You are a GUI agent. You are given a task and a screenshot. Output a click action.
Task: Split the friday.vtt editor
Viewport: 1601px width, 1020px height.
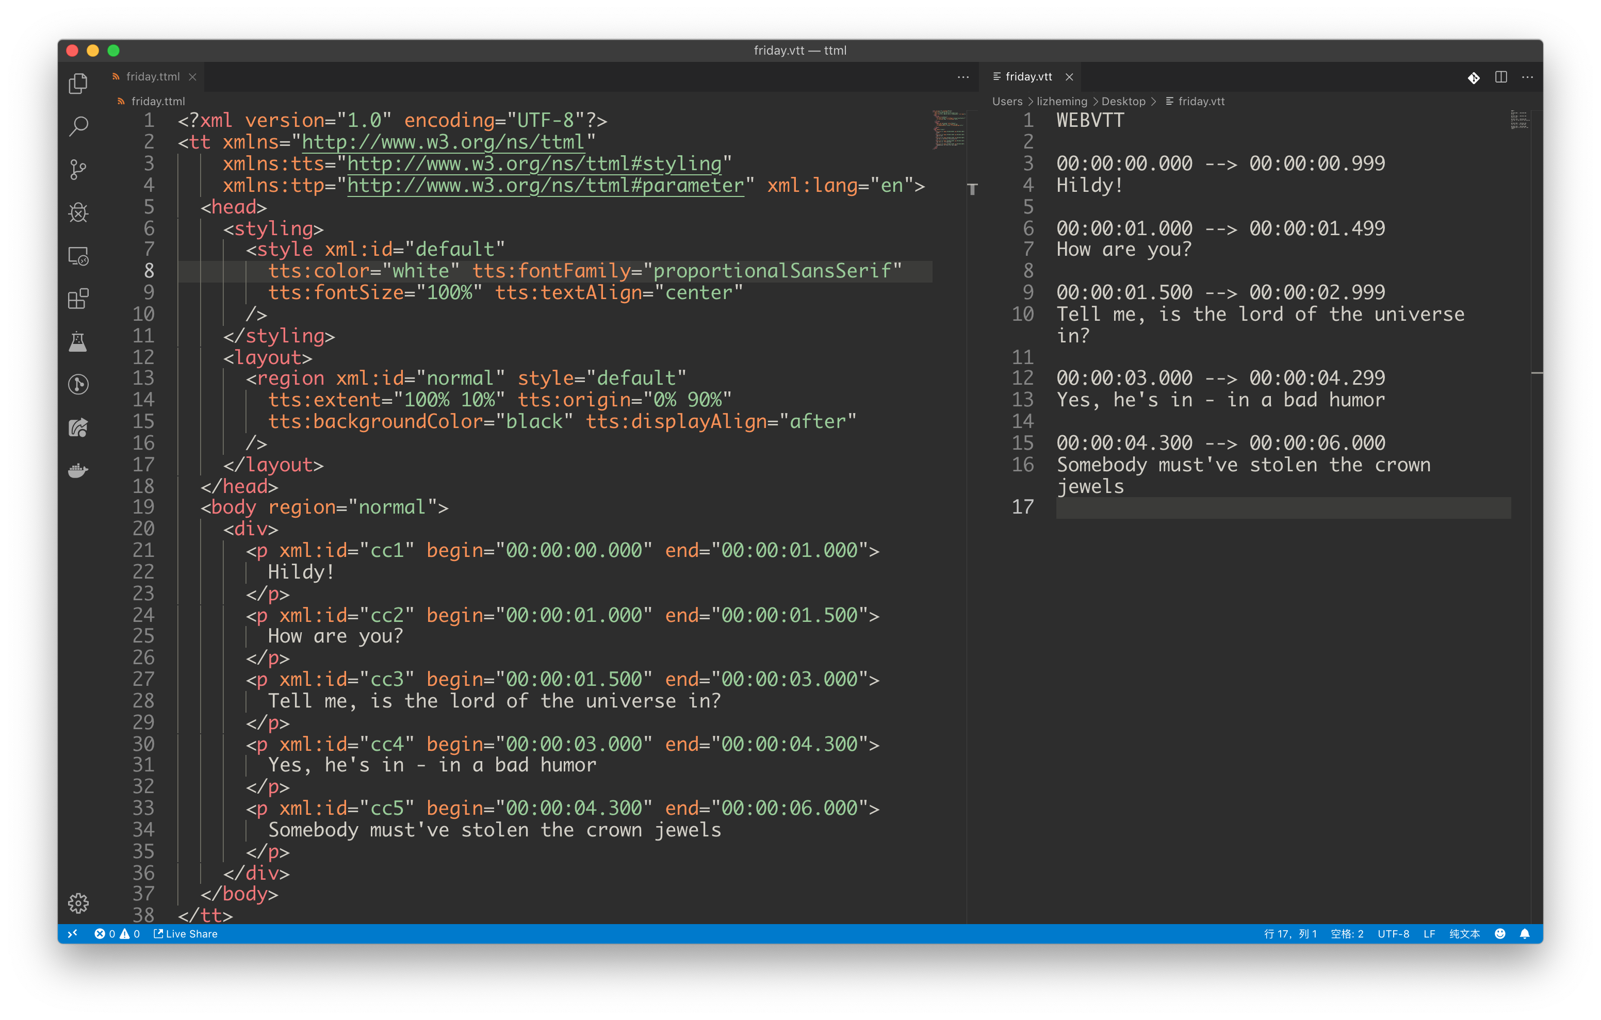1500,77
